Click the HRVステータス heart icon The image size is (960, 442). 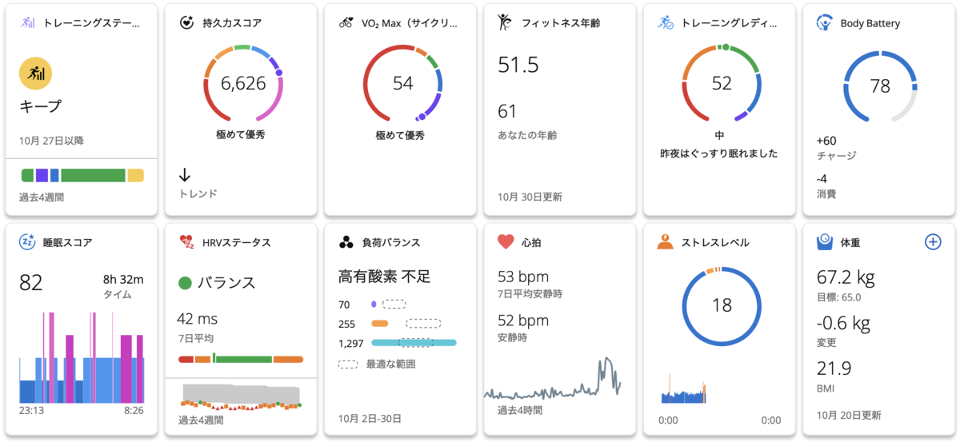tap(187, 242)
